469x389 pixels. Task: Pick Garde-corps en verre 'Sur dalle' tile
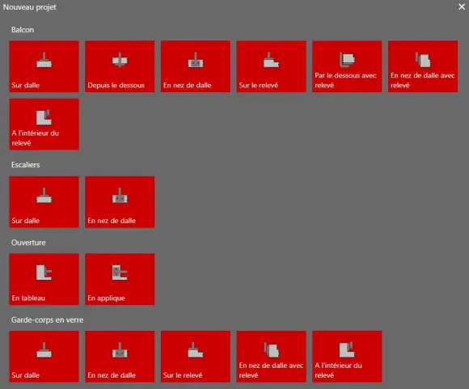[44, 357]
